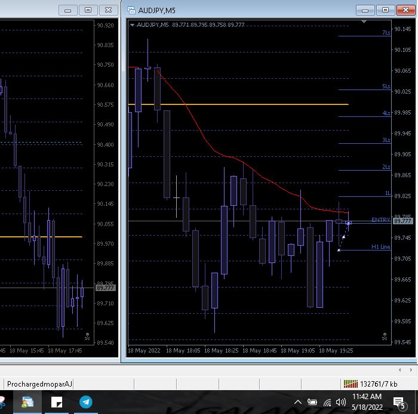Click the taskbar clock showing 11:42 AM

coord(367,402)
